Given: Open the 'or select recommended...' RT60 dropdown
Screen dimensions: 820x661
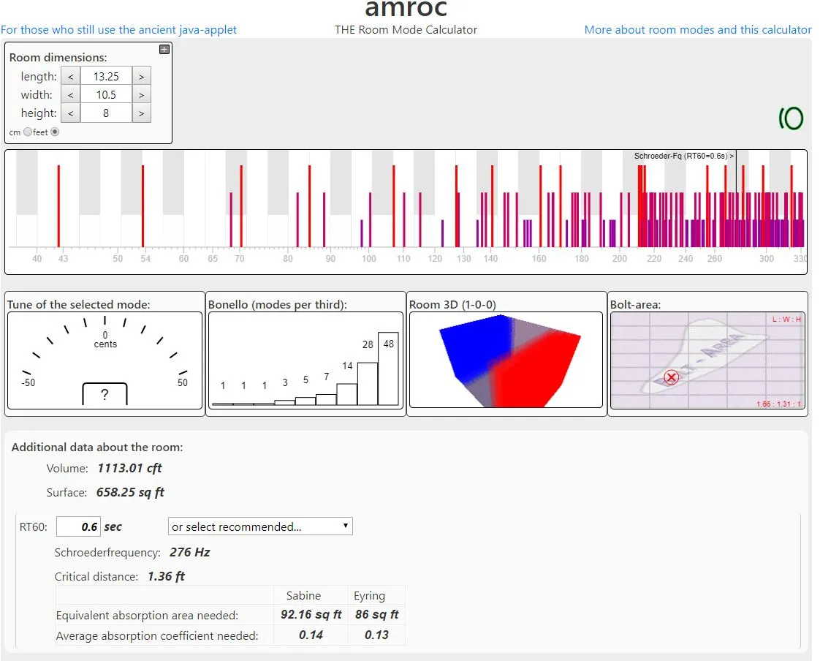Looking at the screenshot, I should [x=260, y=526].
